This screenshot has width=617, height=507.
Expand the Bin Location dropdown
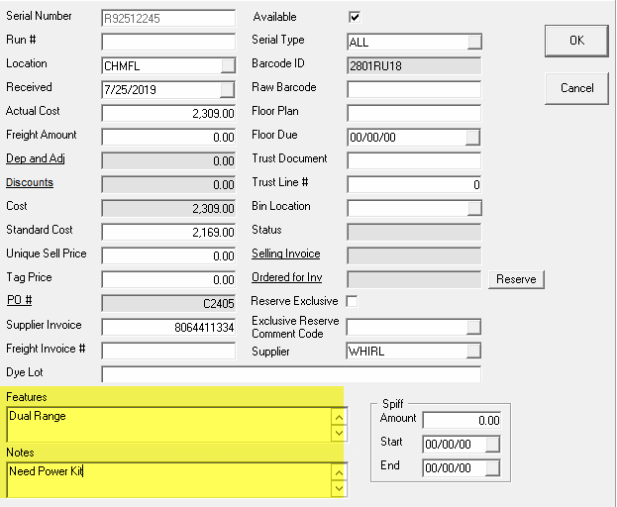click(x=474, y=208)
